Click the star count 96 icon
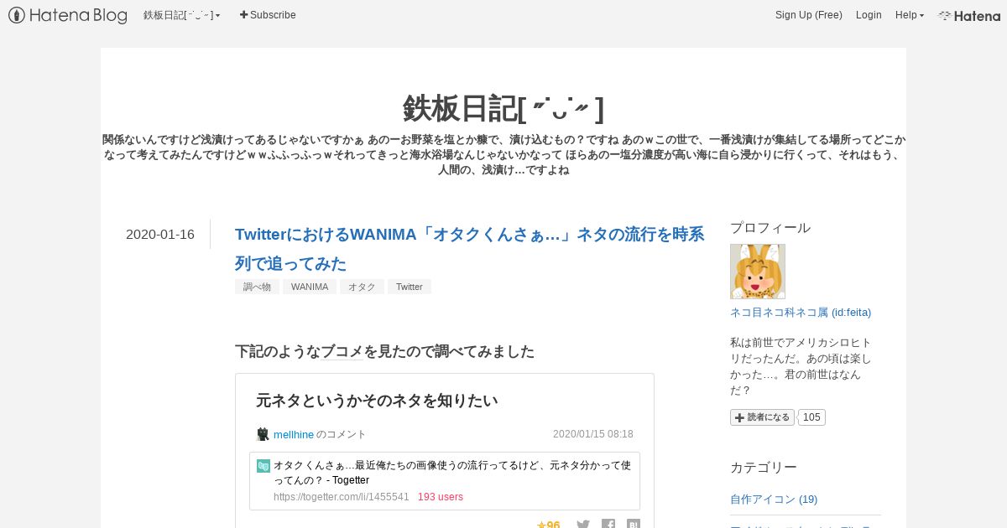1007x528 pixels. click(548, 524)
